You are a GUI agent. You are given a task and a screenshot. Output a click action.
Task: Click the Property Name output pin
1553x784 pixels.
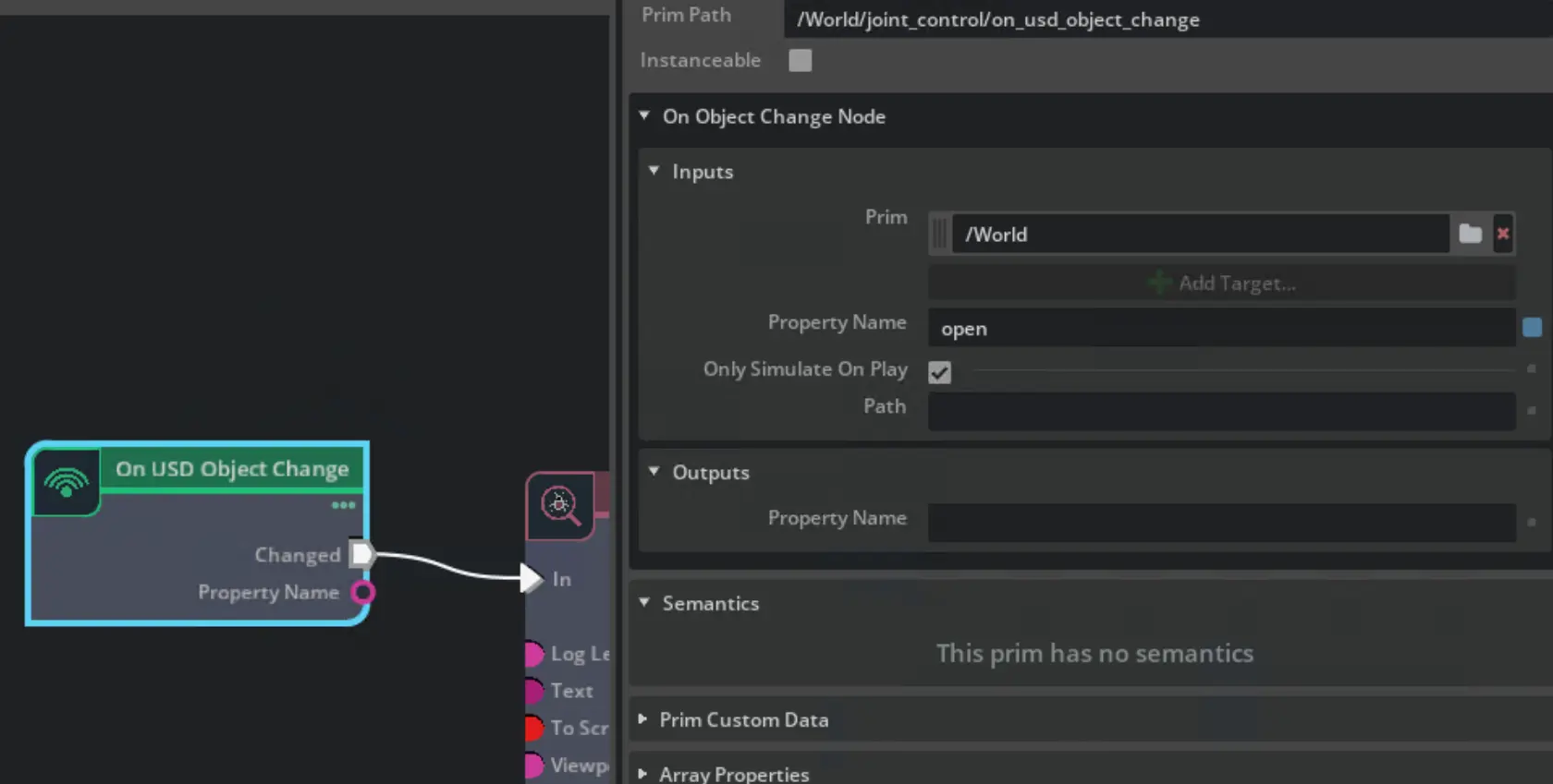click(363, 592)
